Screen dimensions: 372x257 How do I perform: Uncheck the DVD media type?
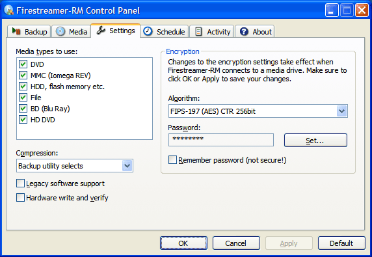coord(23,64)
